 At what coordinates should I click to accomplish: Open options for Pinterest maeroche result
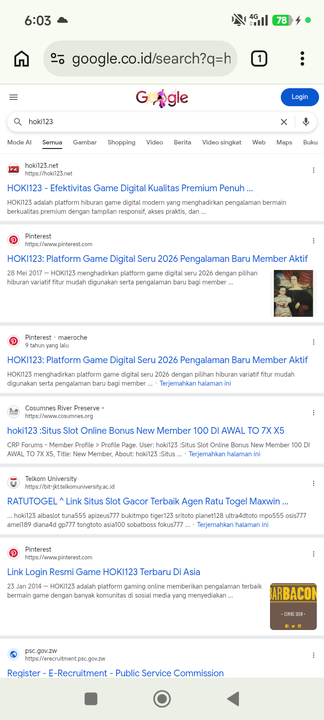(314, 342)
